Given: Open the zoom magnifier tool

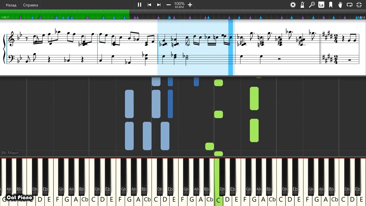Looking at the screenshot, I should click(312, 5).
